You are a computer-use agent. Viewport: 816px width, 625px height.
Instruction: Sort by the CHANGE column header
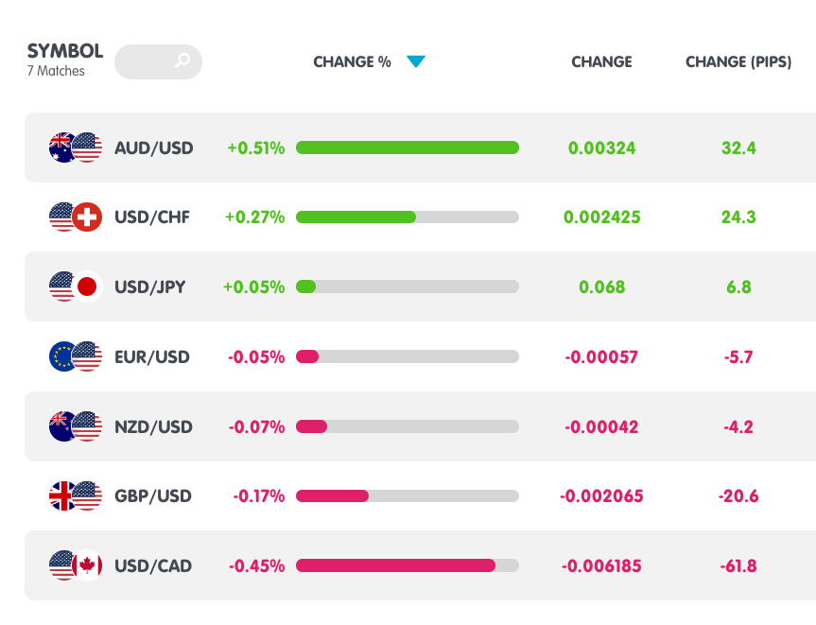pos(601,62)
